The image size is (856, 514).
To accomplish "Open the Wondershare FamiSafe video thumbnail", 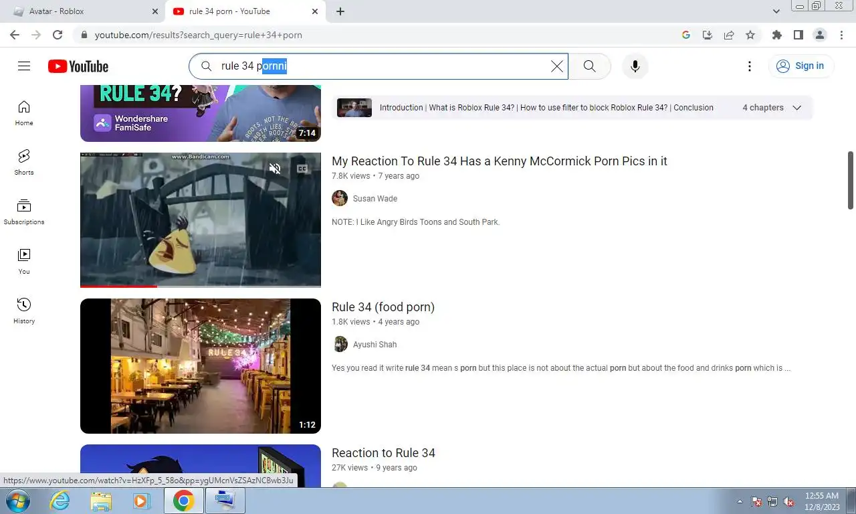I will [x=201, y=114].
